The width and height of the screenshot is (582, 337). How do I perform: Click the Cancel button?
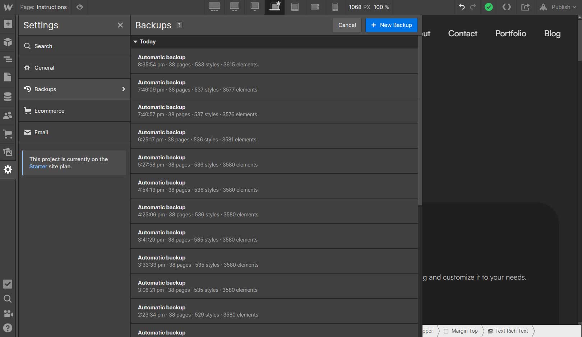tap(347, 25)
